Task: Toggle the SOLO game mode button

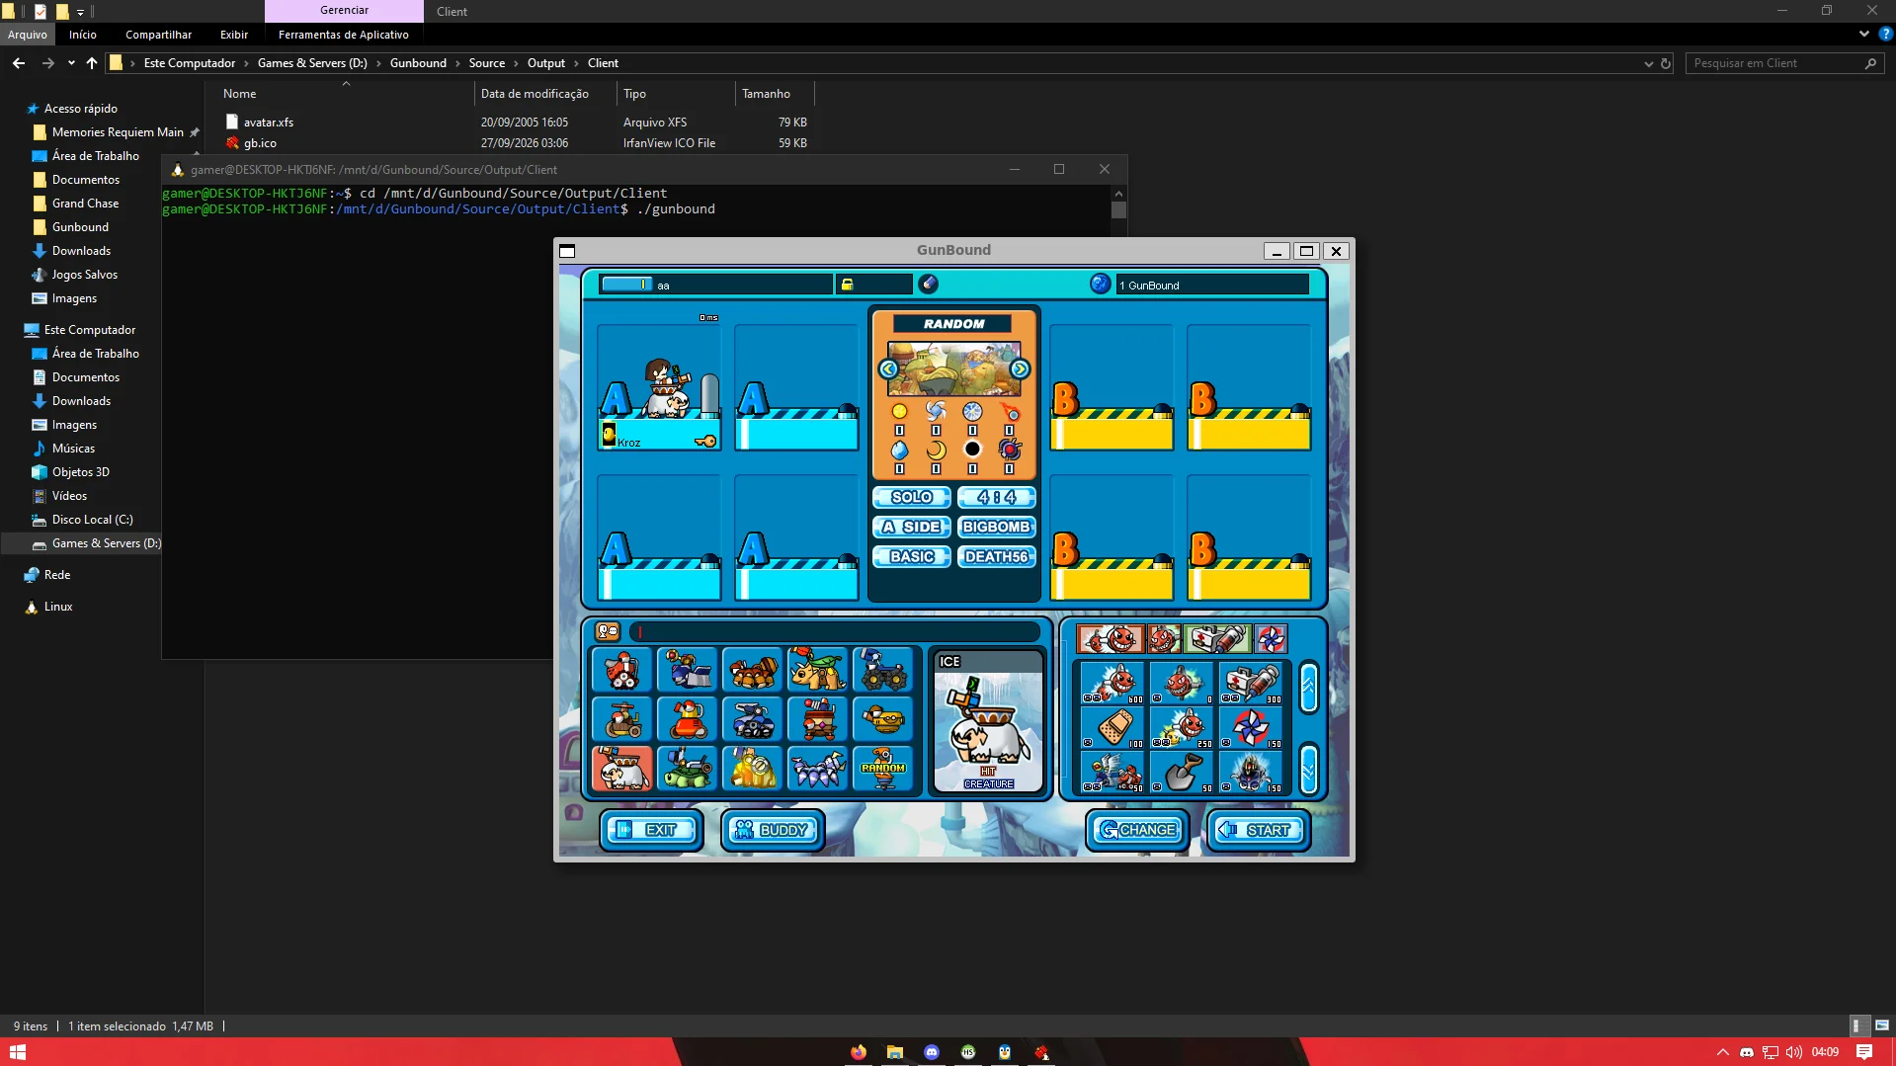Action: [x=911, y=497]
